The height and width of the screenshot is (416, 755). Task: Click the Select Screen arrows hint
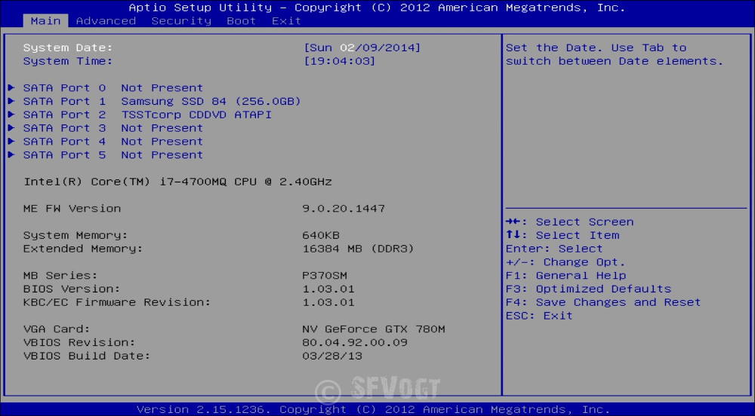pyautogui.click(x=569, y=222)
